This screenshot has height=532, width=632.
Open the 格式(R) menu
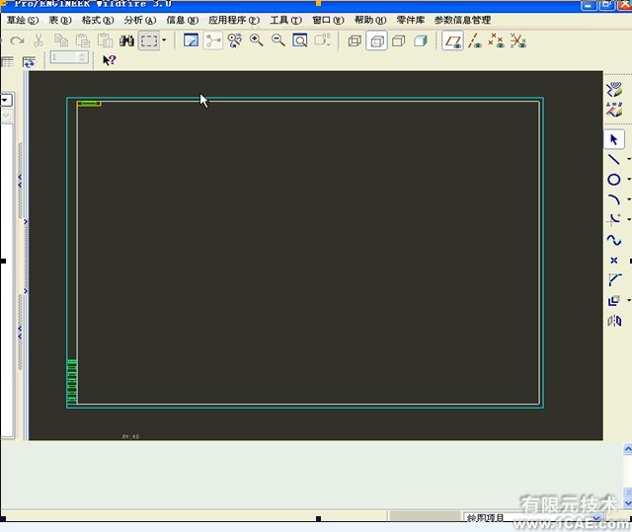[x=98, y=20]
